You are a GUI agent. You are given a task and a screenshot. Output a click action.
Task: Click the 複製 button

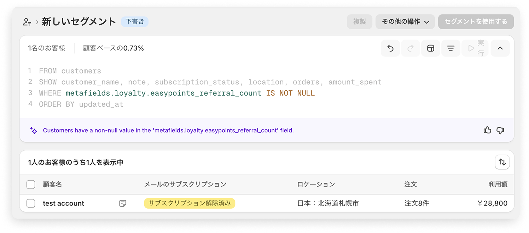(x=360, y=22)
